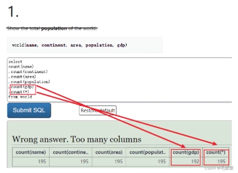Click the Submit SQL button
Screen dimensions: 238x173
(x=29, y=110)
